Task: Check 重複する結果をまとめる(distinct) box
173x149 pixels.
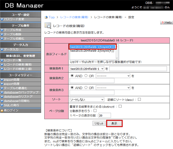Action: [x=120, y=106]
